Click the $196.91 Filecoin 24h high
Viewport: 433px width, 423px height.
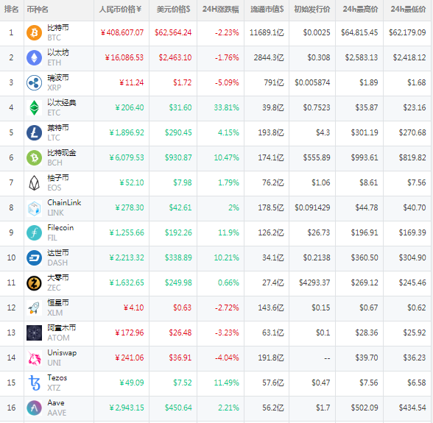(x=365, y=233)
